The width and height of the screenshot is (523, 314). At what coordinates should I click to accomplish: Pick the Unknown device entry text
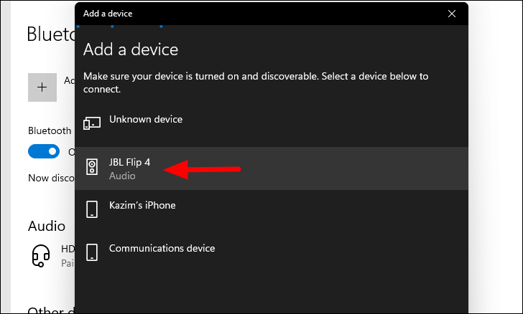[146, 119]
